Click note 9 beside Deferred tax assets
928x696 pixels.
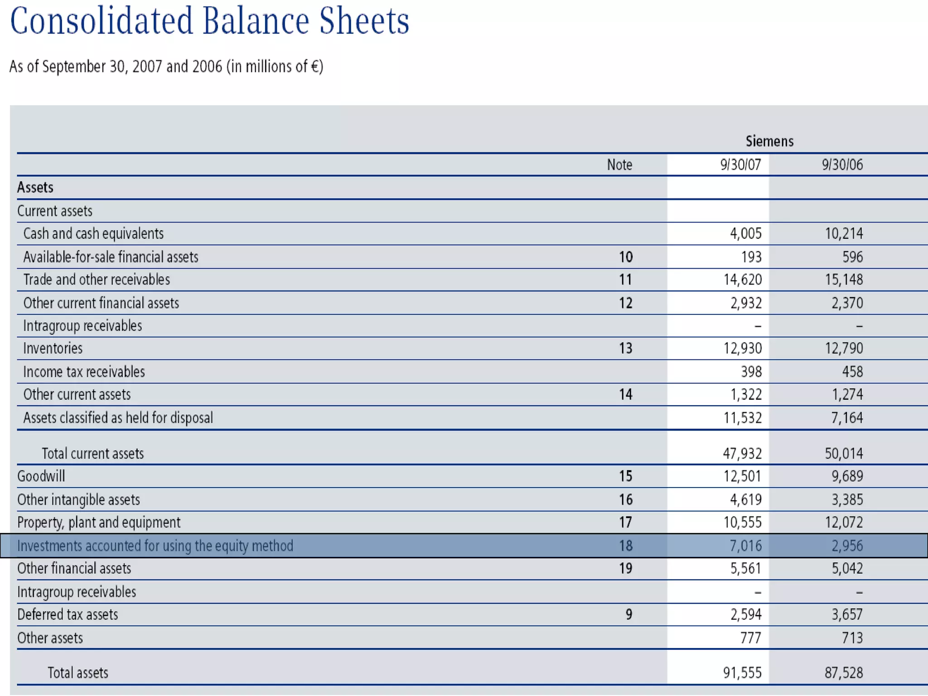[x=628, y=614]
